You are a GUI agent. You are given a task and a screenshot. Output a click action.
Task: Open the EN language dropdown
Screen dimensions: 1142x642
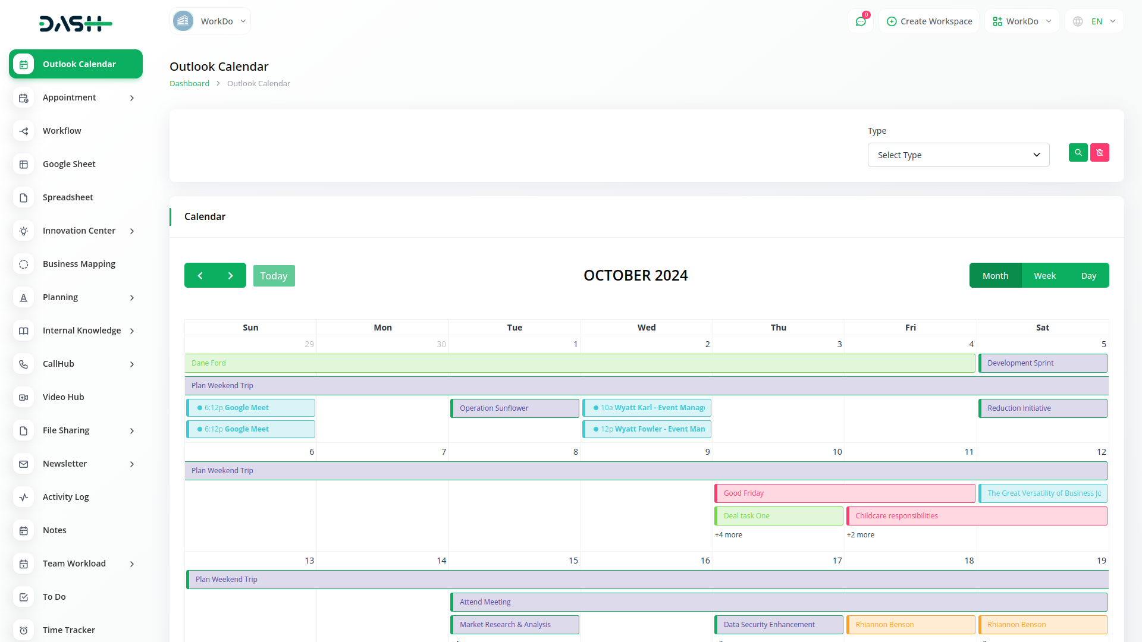click(x=1094, y=21)
